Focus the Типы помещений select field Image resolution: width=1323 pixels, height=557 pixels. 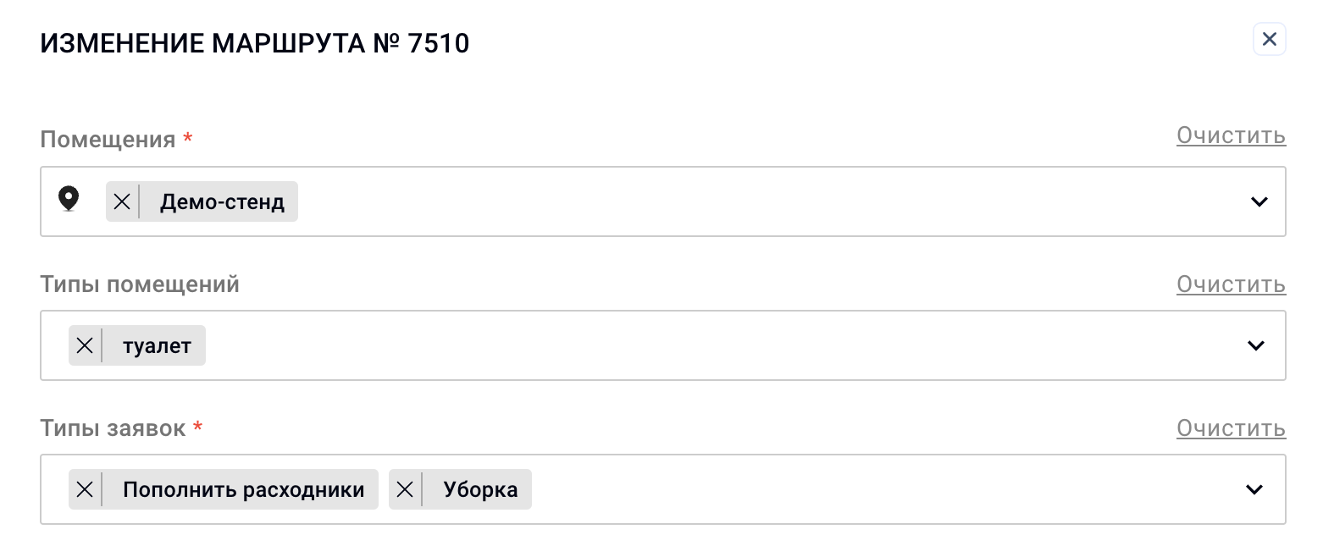tap(663, 345)
